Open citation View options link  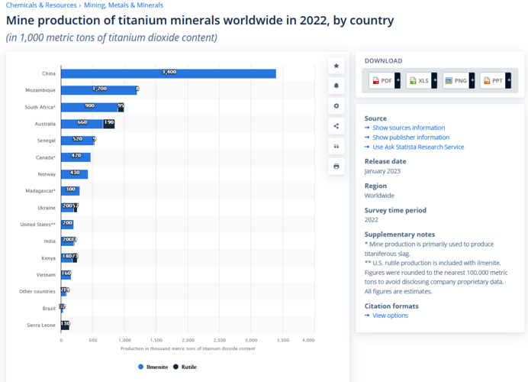point(390,316)
